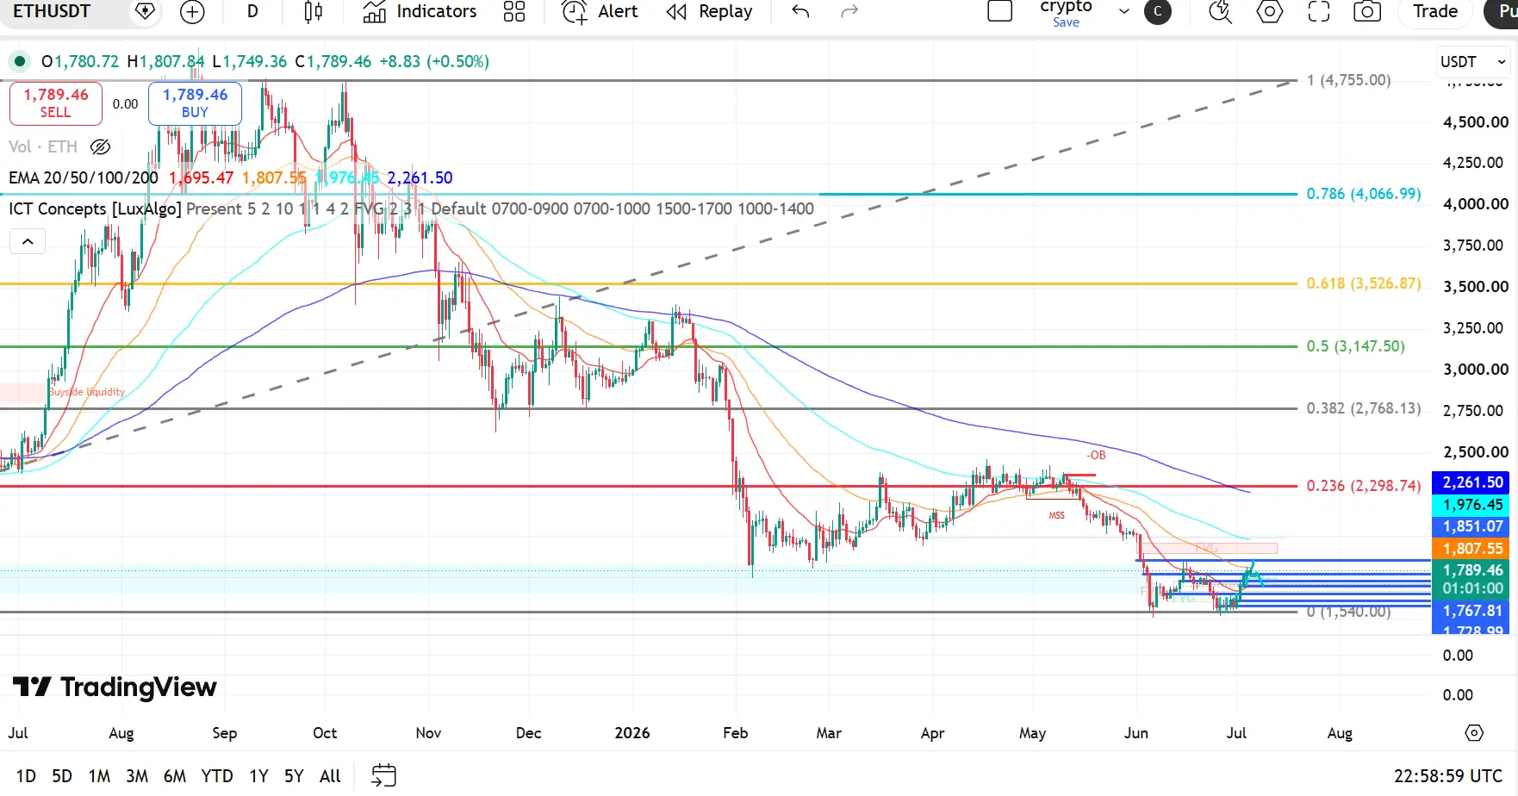Open the candlestick chart type menu
This screenshot has height=796, width=1518.
click(x=314, y=11)
